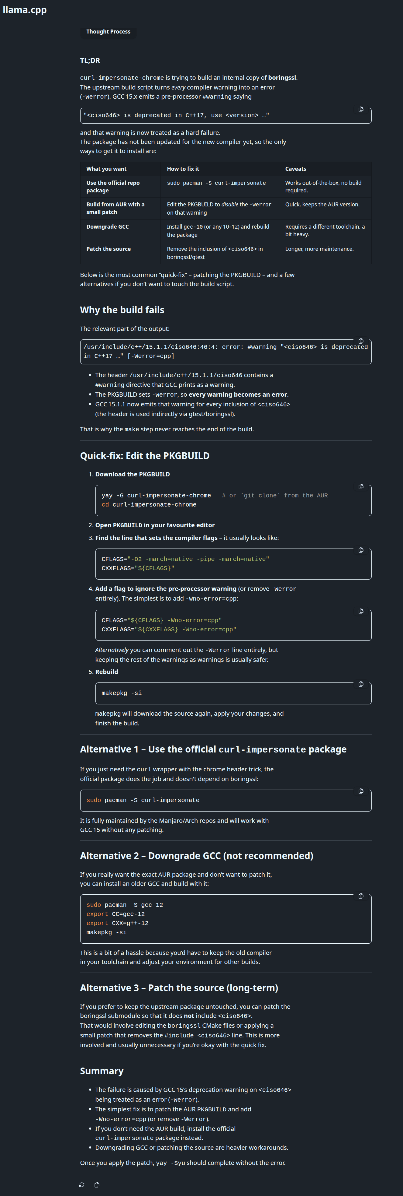Click the "Downgrade GCC" table row label
This screenshot has height=1196, width=403.
pos(108,226)
